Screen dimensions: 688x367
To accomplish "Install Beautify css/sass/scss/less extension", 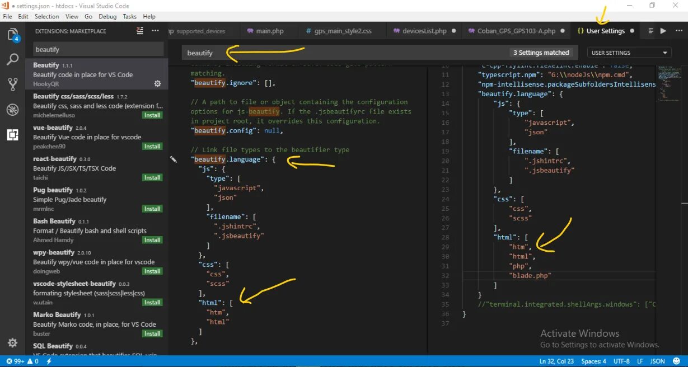I will pos(152,115).
